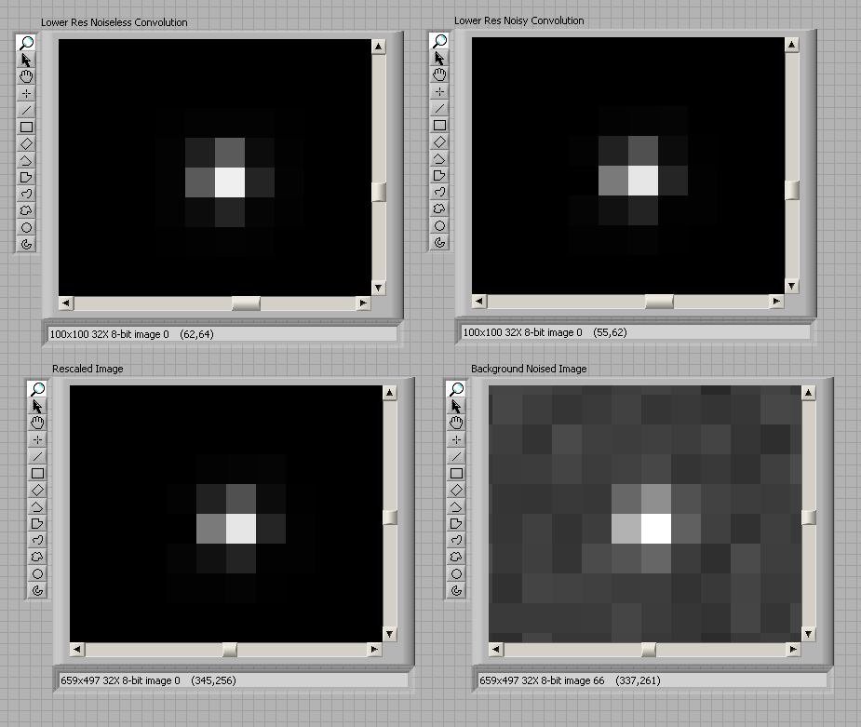Choose Annulus tool in Background Noised Image palette
Image resolution: width=861 pixels, height=727 pixels.
pyautogui.click(x=456, y=590)
